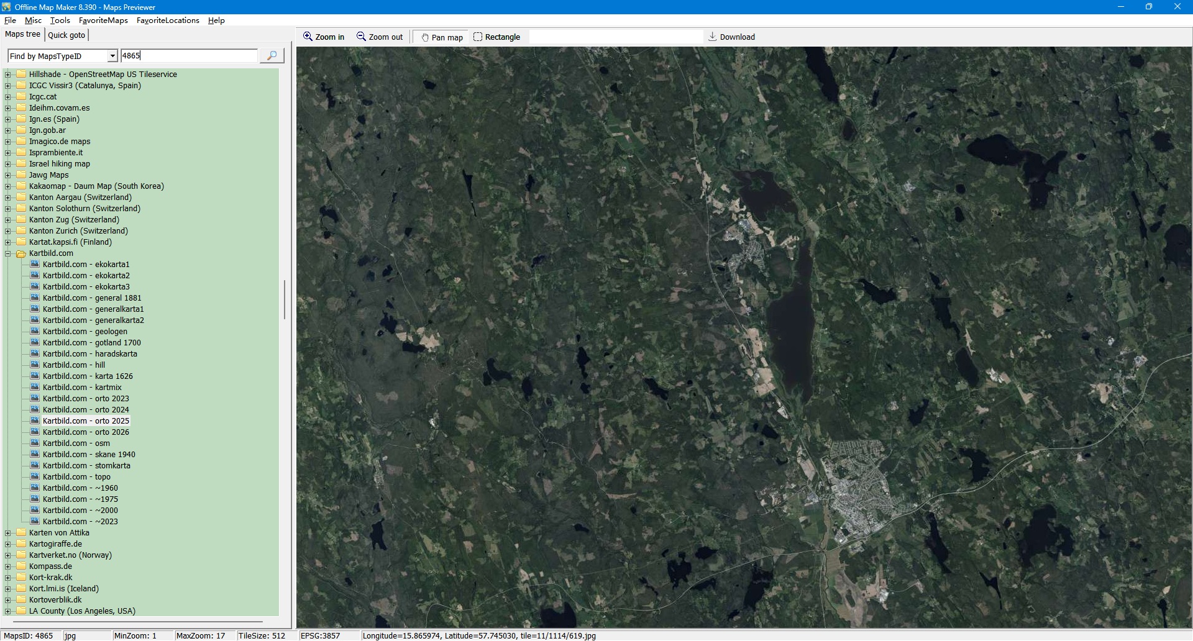Expand the Kanton Zurich folder

[x=8, y=231]
